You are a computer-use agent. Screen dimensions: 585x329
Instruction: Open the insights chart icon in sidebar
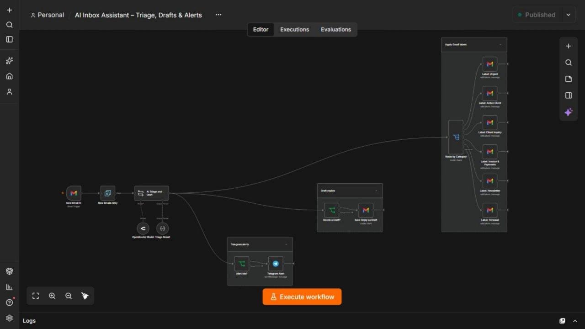9,287
